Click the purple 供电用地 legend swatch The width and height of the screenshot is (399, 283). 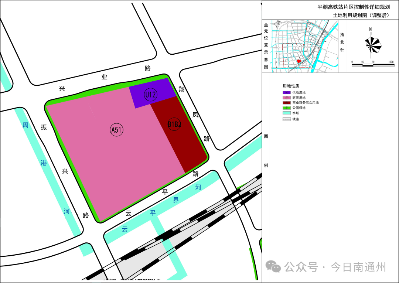287,92
